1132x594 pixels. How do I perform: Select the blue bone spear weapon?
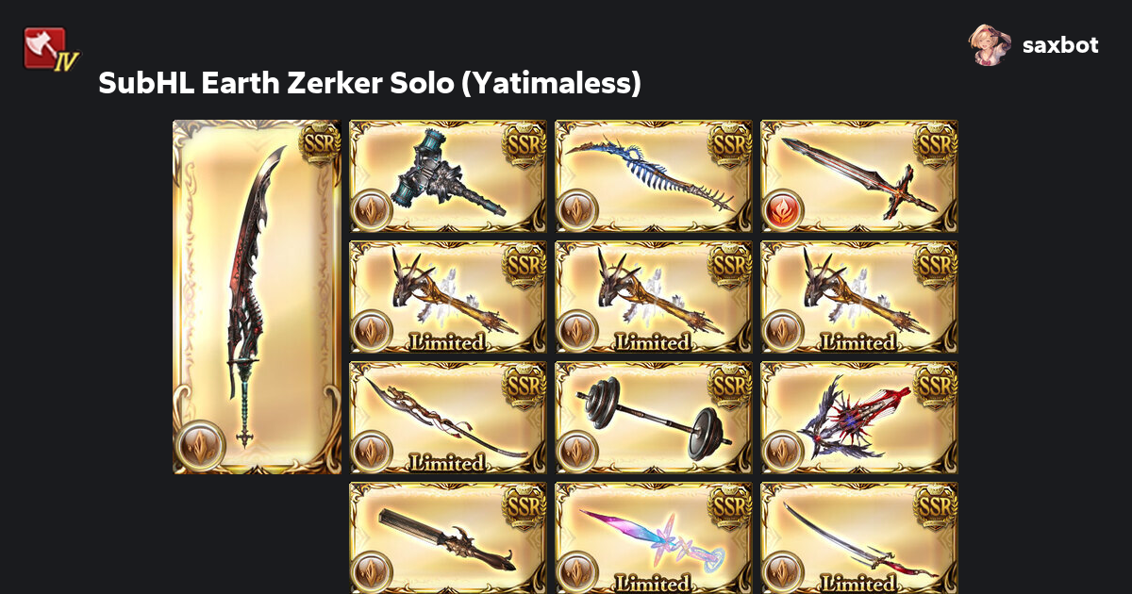(x=654, y=176)
